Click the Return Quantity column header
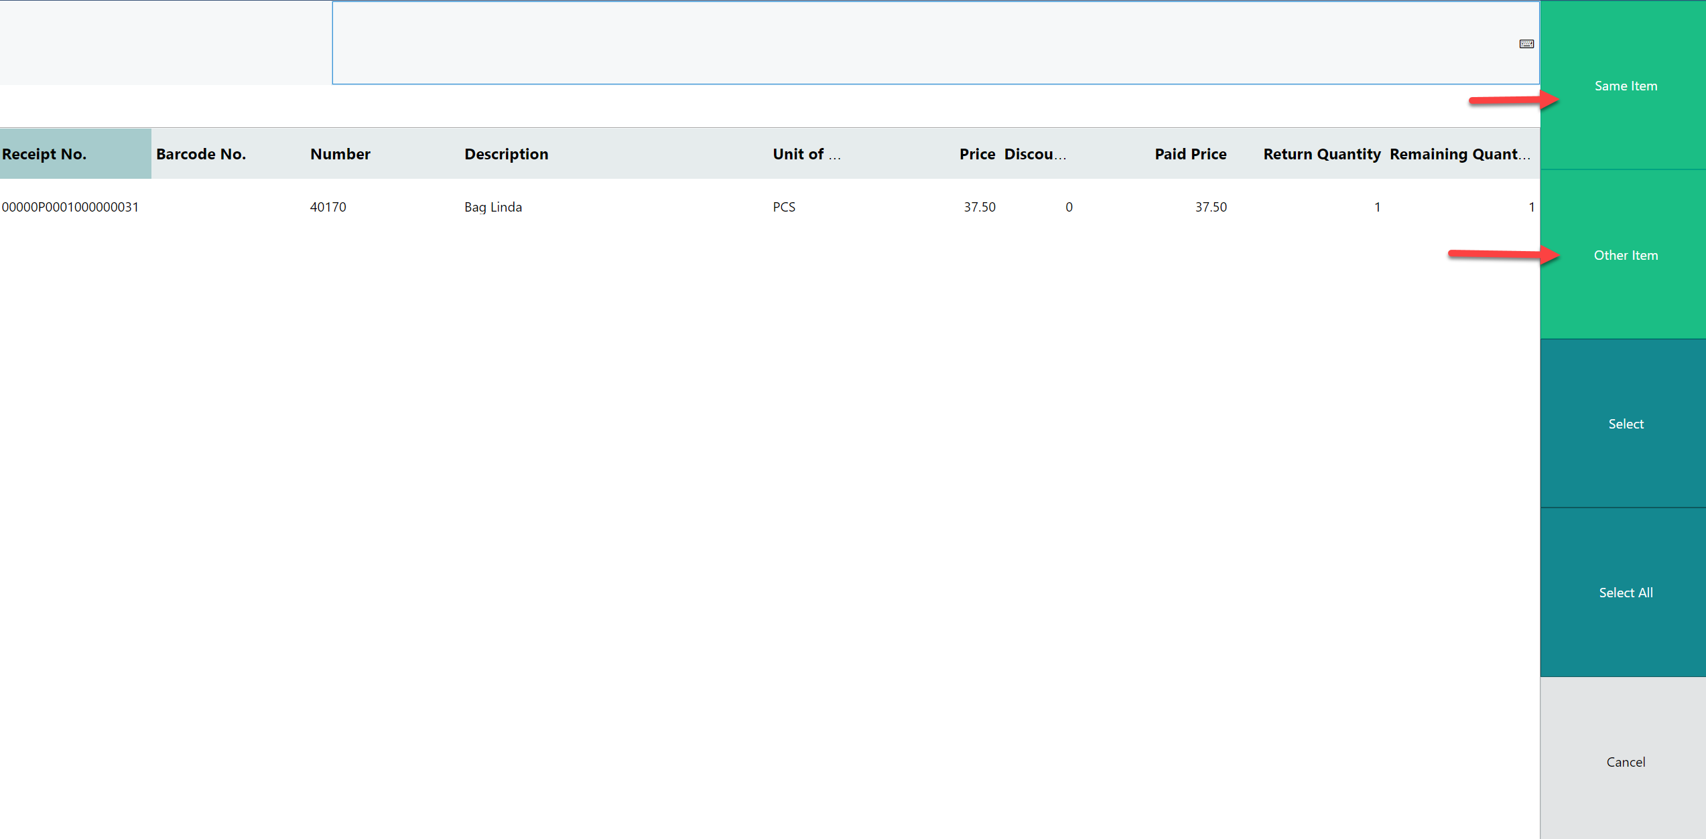 pos(1321,154)
